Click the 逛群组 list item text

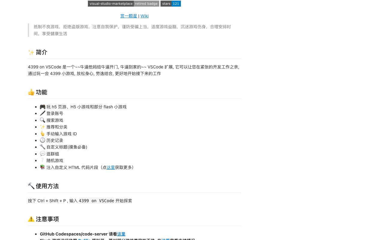click(53, 154)
